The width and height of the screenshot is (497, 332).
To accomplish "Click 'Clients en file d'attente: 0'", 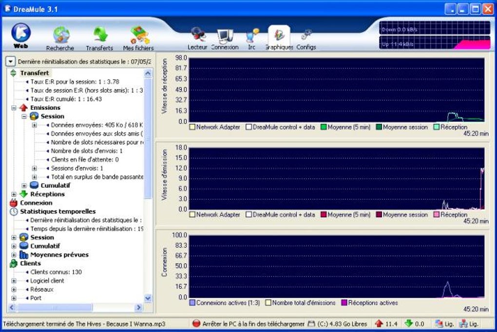I will 85,159.
